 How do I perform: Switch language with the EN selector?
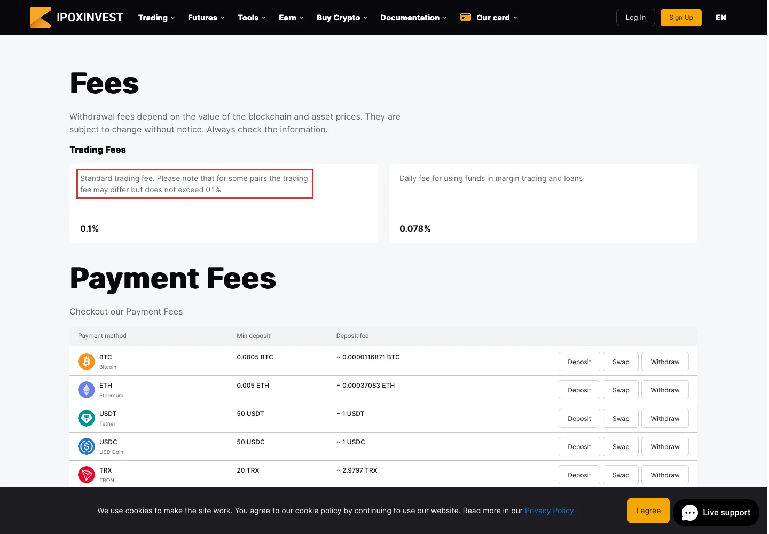(x=721, y=18)
